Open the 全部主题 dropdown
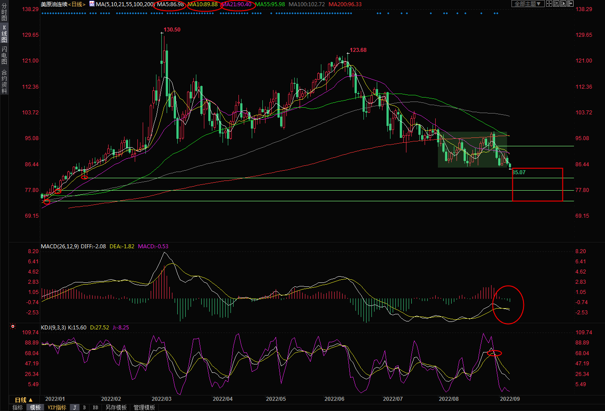Screen dimensions: 605x411 coord(527,4)
